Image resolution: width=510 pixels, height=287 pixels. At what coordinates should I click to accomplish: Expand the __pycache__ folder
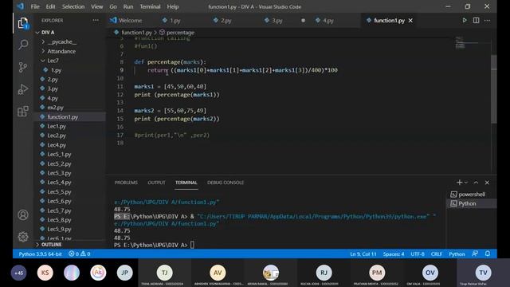[62, 41]
